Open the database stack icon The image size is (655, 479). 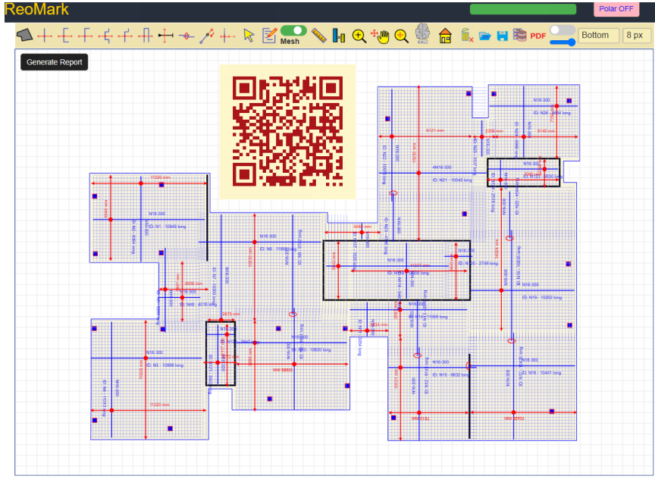tap(519, 36)
